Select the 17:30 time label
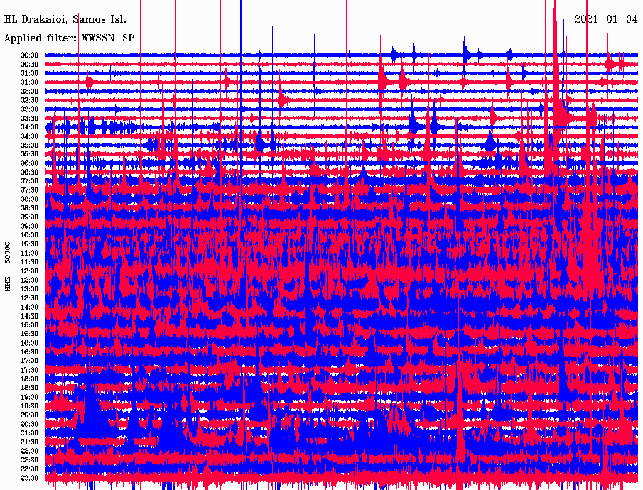The image size is (643, 490). tap(29, 370)
